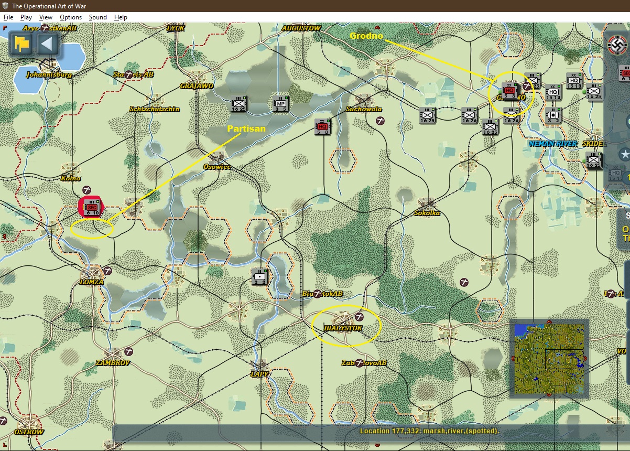This screenshot has width=630, height=451.
Task: Click the Kolno town label
Action: pyautogui.click(x=71, y=178)
